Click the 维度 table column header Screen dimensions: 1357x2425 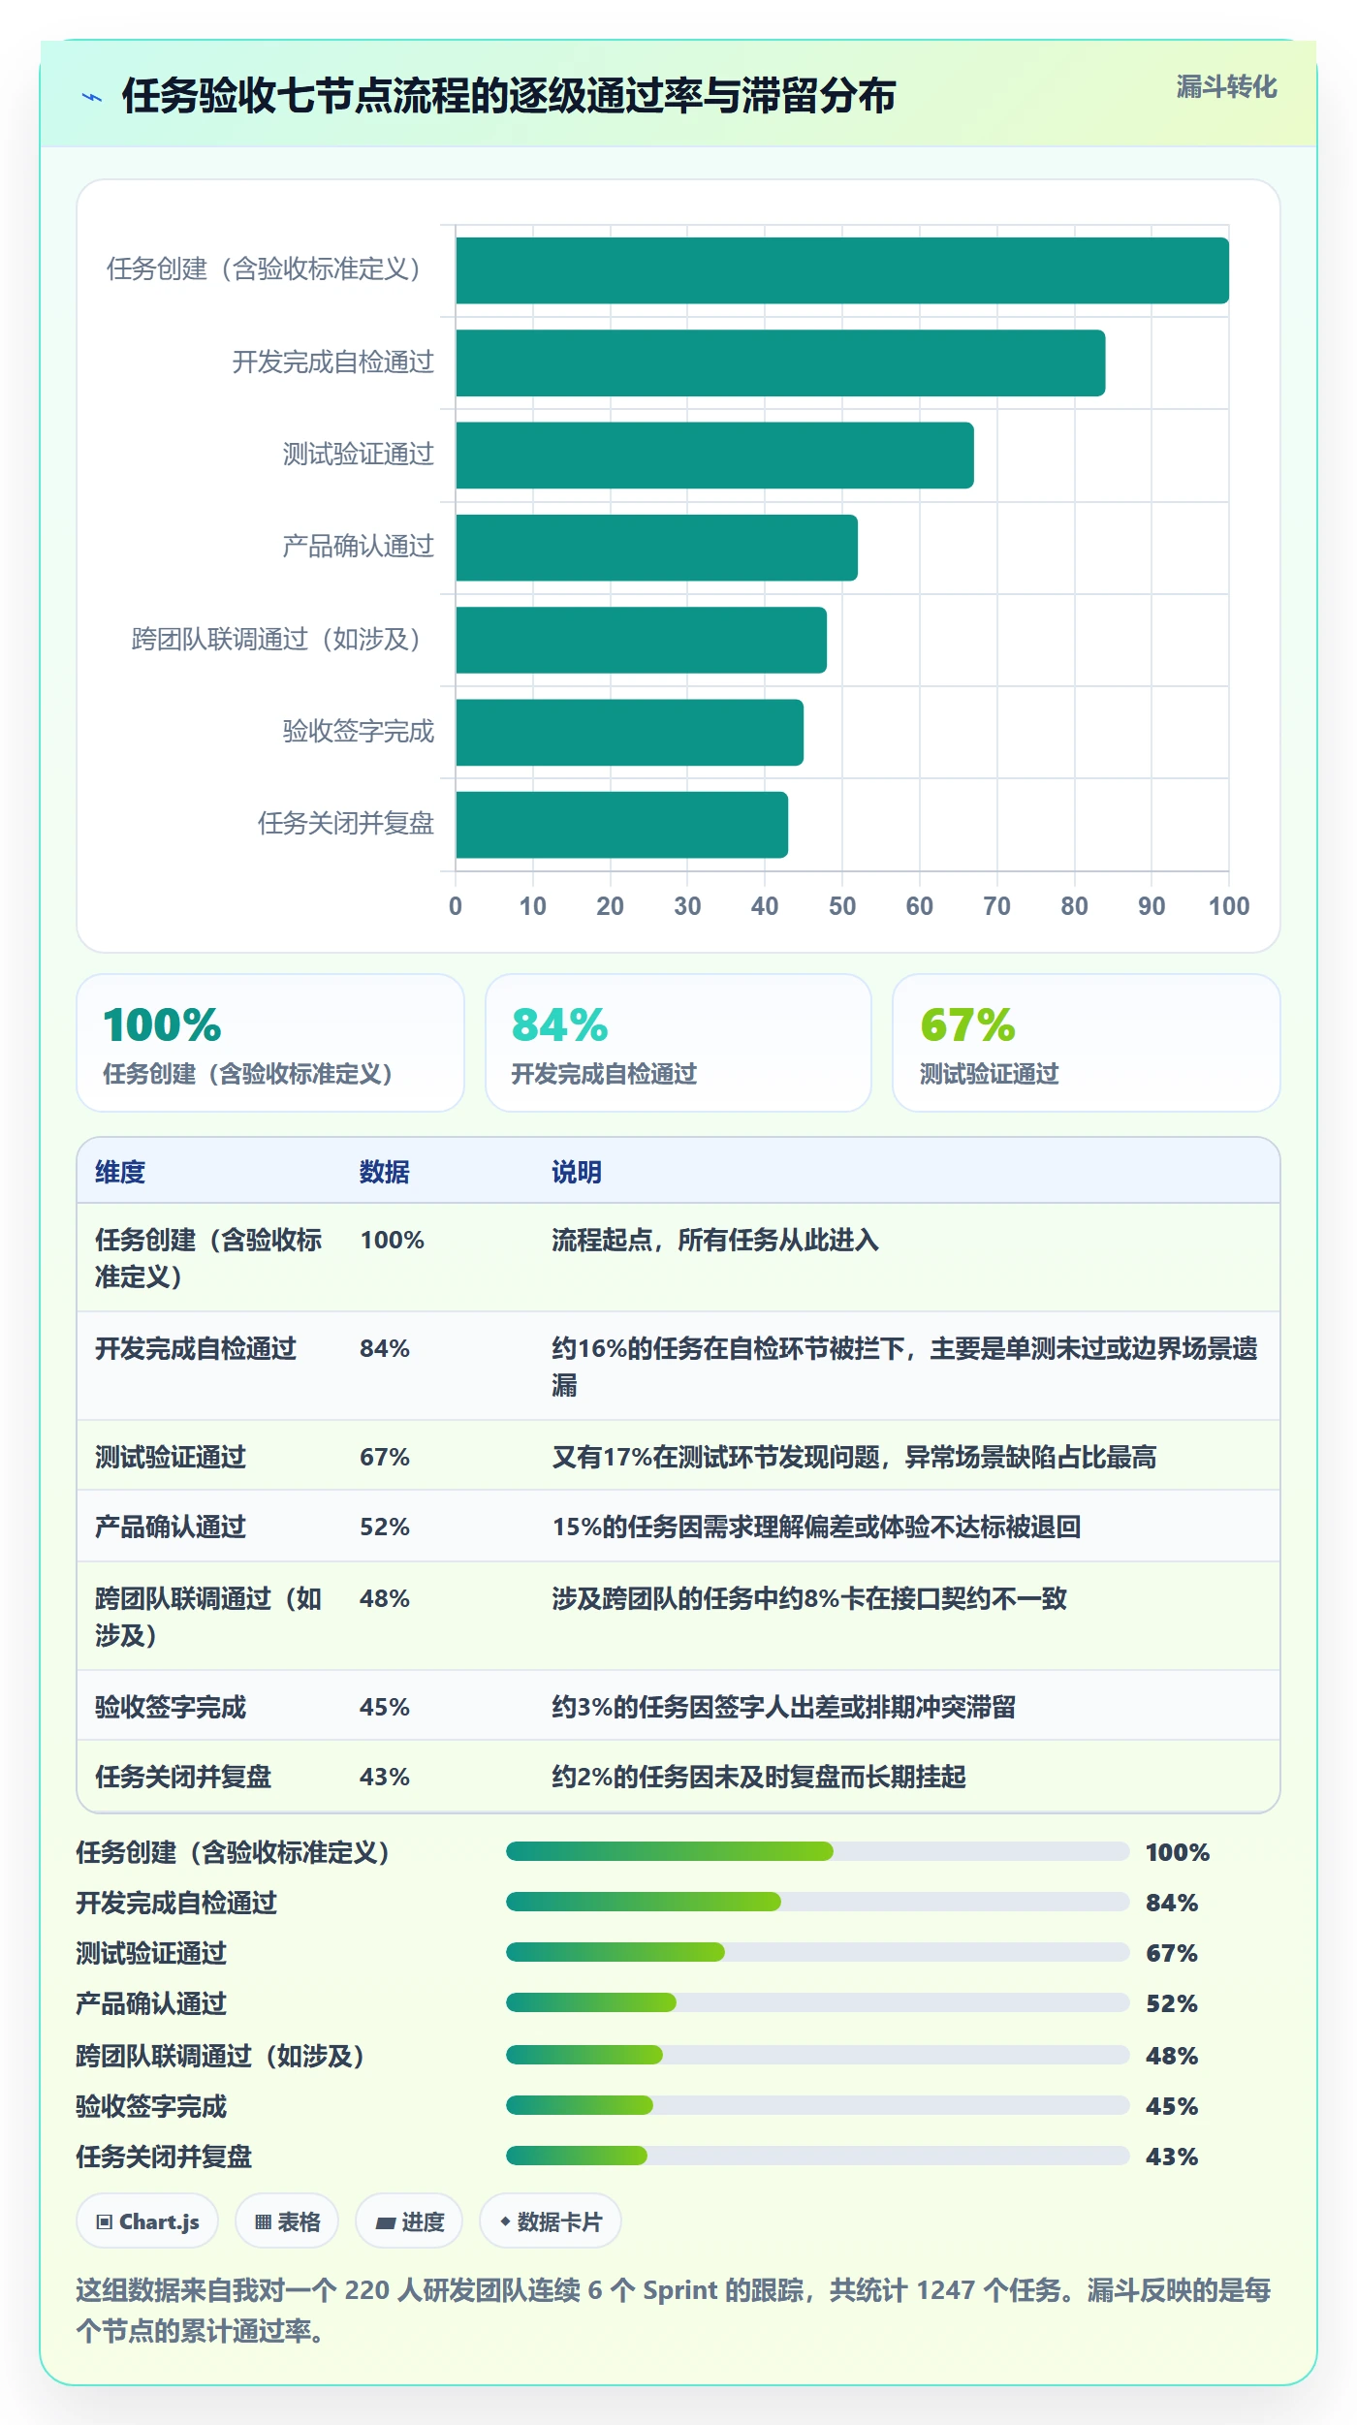120,1172
